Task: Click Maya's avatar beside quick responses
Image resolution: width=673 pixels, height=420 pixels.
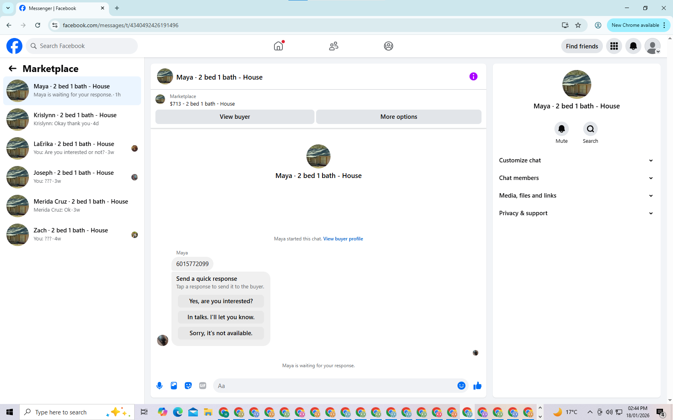Action: click(x=163, y=340)
